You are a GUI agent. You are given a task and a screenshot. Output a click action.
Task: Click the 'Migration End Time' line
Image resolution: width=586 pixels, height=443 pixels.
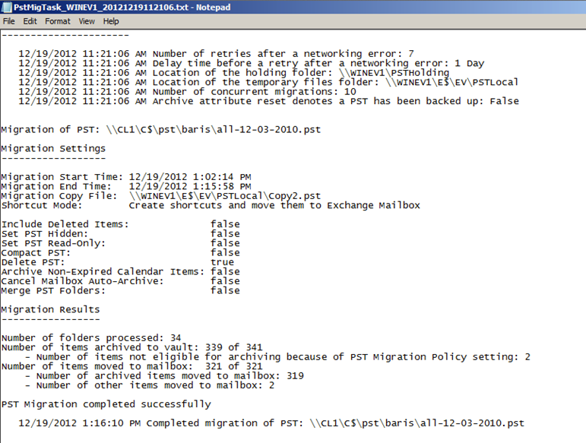click(x=126, y=186)
